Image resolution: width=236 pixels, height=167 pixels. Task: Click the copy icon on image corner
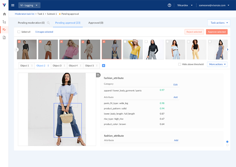[98, 75]
